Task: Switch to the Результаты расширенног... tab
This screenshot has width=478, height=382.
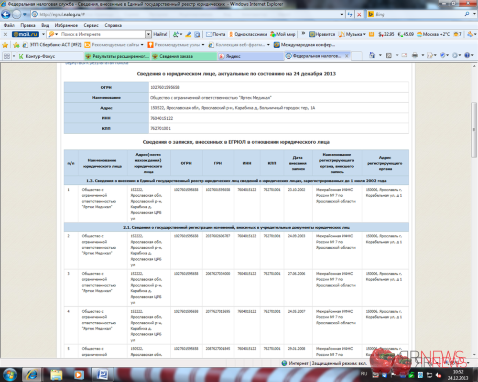Action: [x=118, y=56]
